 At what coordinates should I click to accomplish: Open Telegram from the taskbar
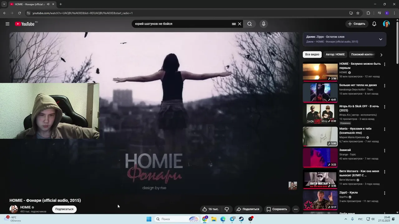[x=232, y=219]
